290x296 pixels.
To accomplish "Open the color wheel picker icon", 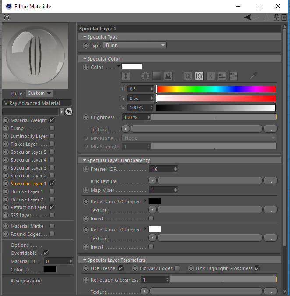I will [x=145, y=76].
